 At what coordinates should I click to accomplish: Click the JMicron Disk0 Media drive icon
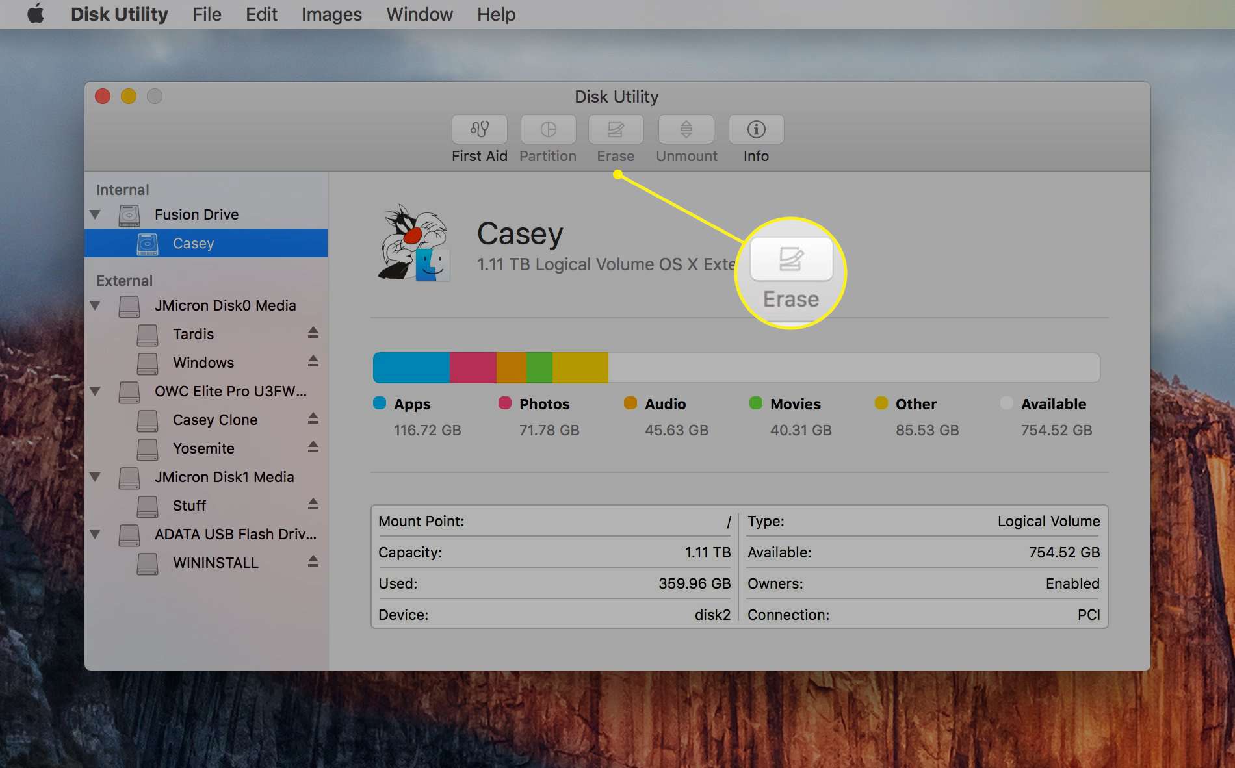(129, 306)
